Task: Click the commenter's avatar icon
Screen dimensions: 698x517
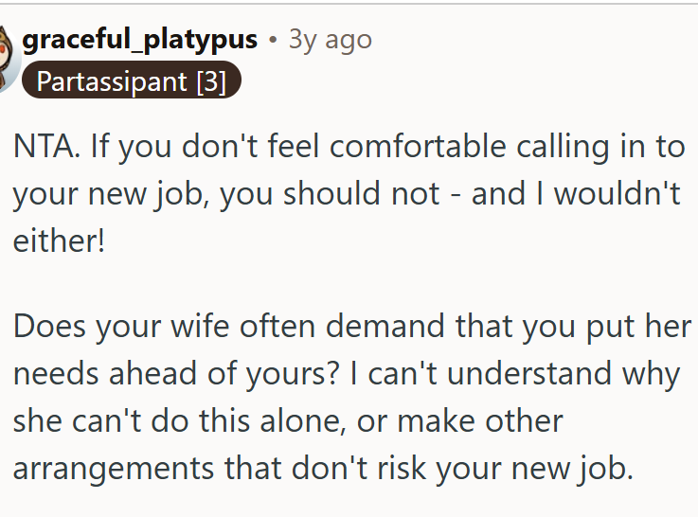Action: click(8, 57)
